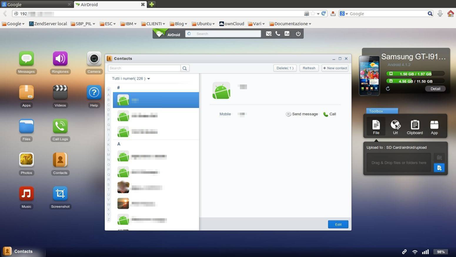
Task: Click Send message link for contact
Action: coord(302,114)
